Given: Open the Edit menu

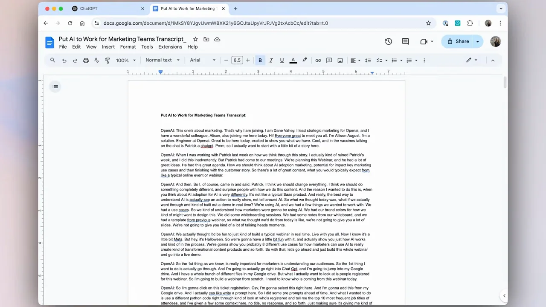Looking at the screenshot, I should click(76, 47).
